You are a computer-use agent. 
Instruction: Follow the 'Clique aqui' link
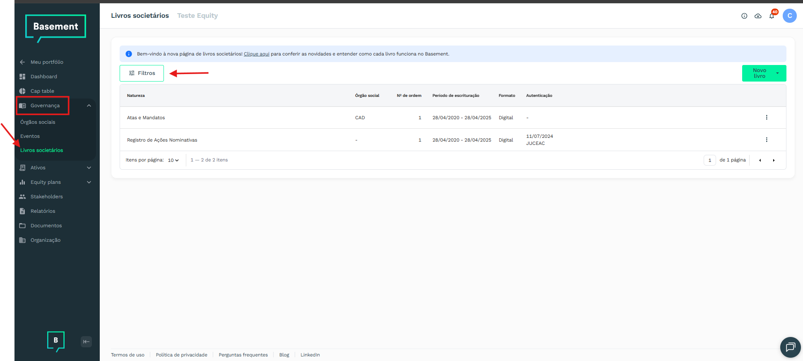[256, 54]
